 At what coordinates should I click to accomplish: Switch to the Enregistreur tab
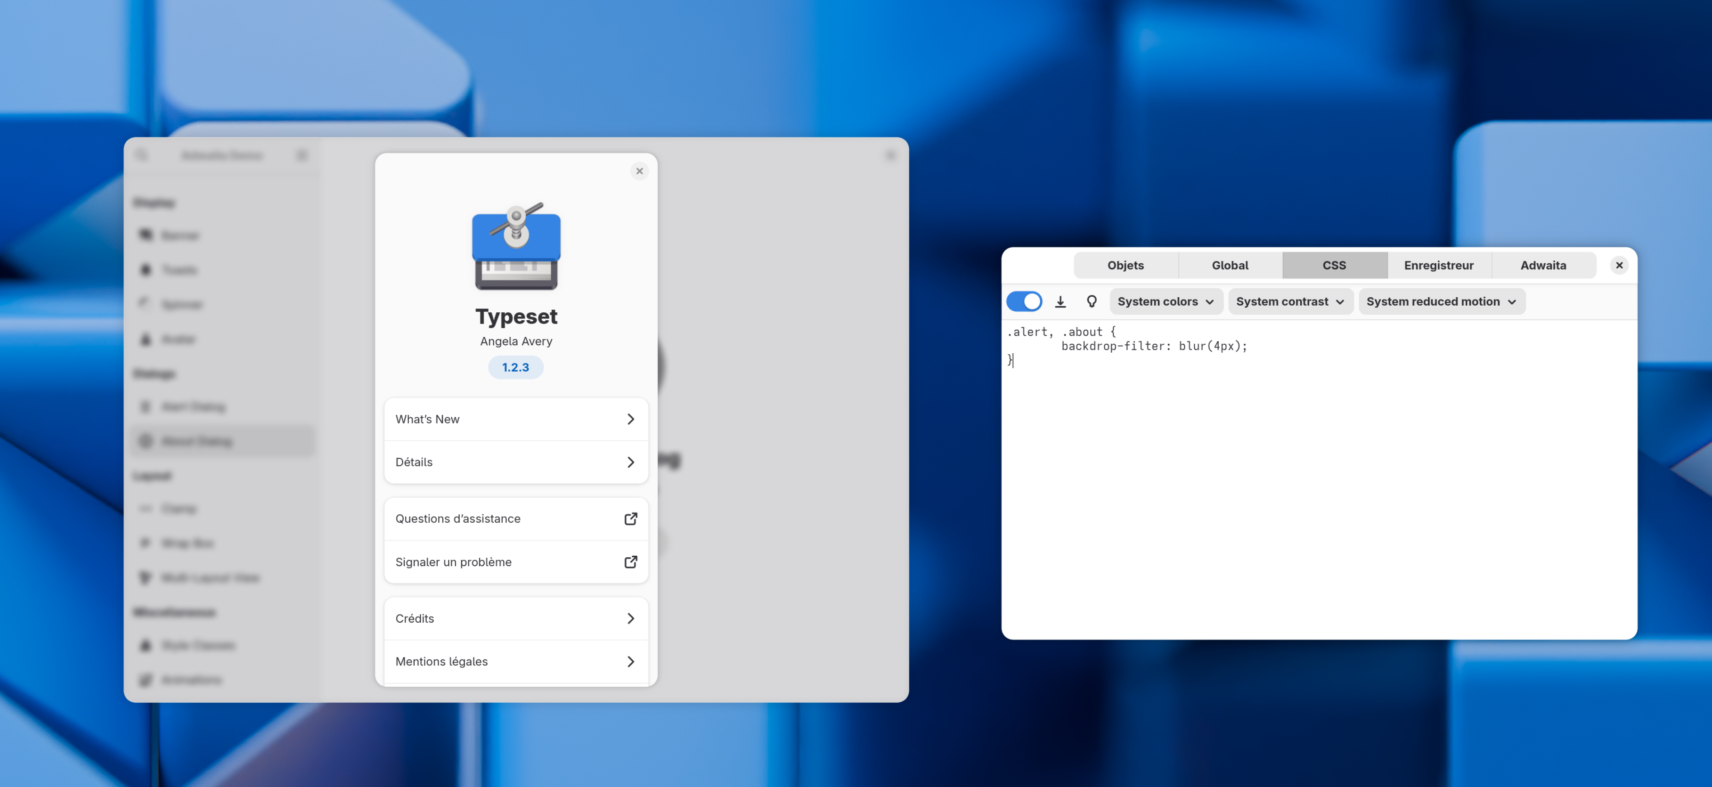click(x=1438, y=265)
